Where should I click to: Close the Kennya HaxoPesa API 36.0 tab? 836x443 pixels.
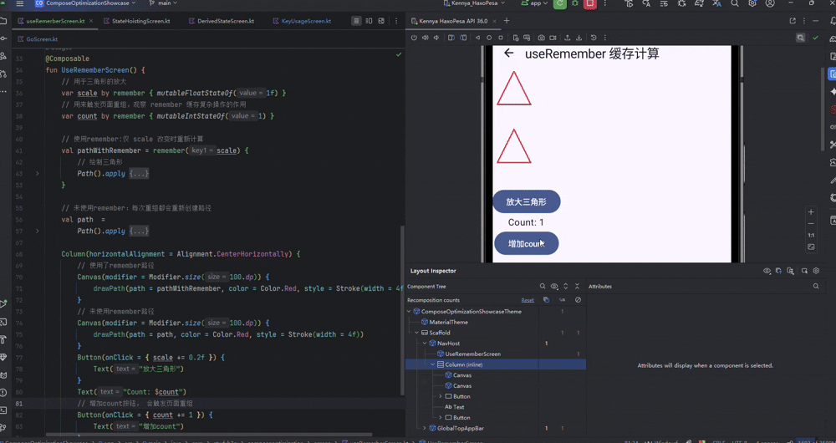coord(494,22)
